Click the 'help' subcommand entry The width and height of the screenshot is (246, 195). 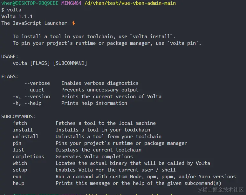click(x=18, y=183)
